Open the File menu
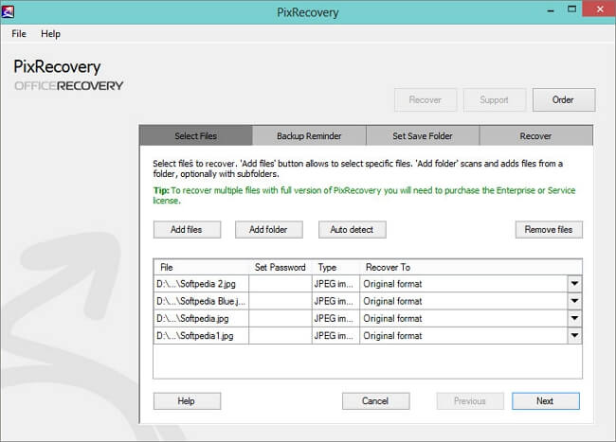Image resolution: width=616 pixels, height=442 pixels. point(19,33)
